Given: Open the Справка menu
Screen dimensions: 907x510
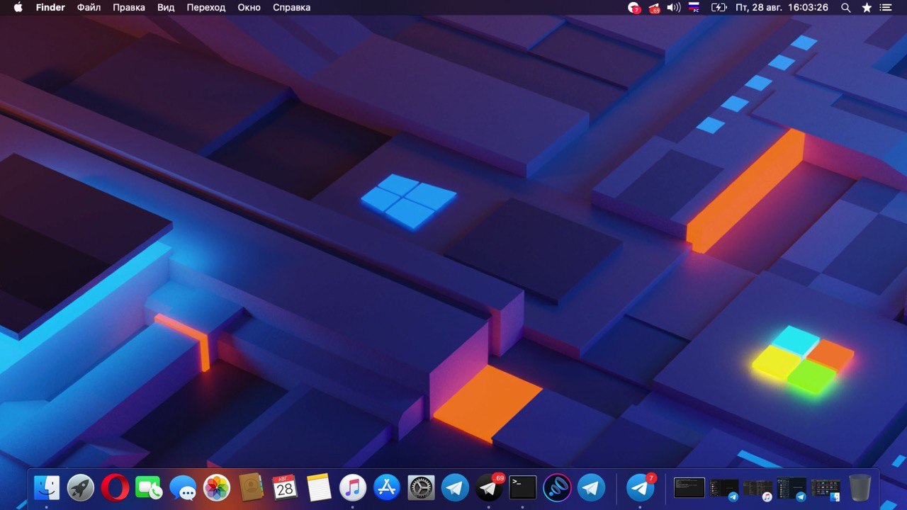Looking at the screenshot, I should 291,7.
